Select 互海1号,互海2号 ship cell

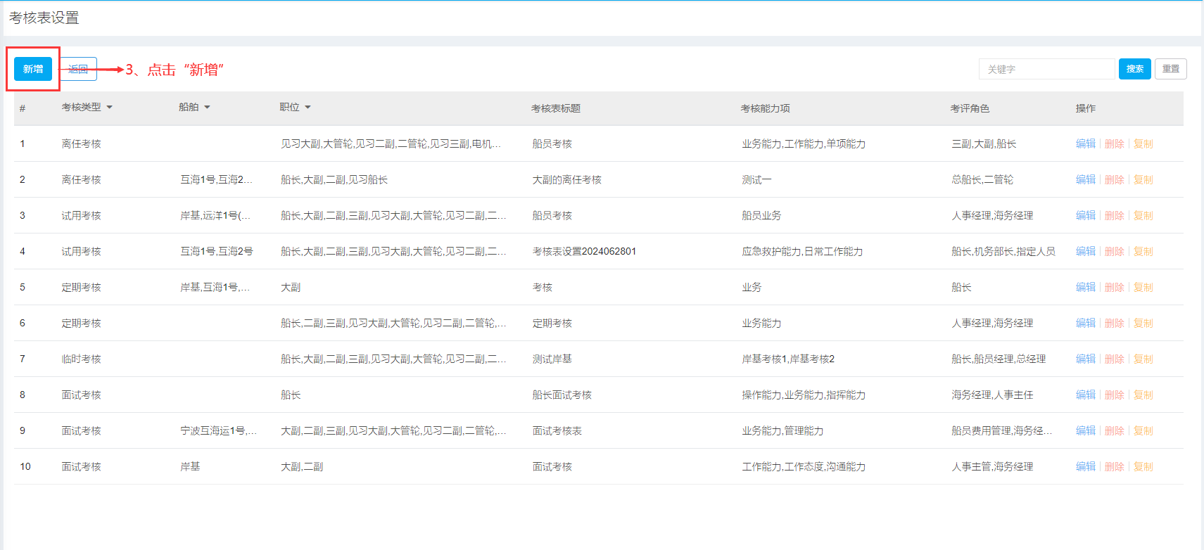pos(217,252)
